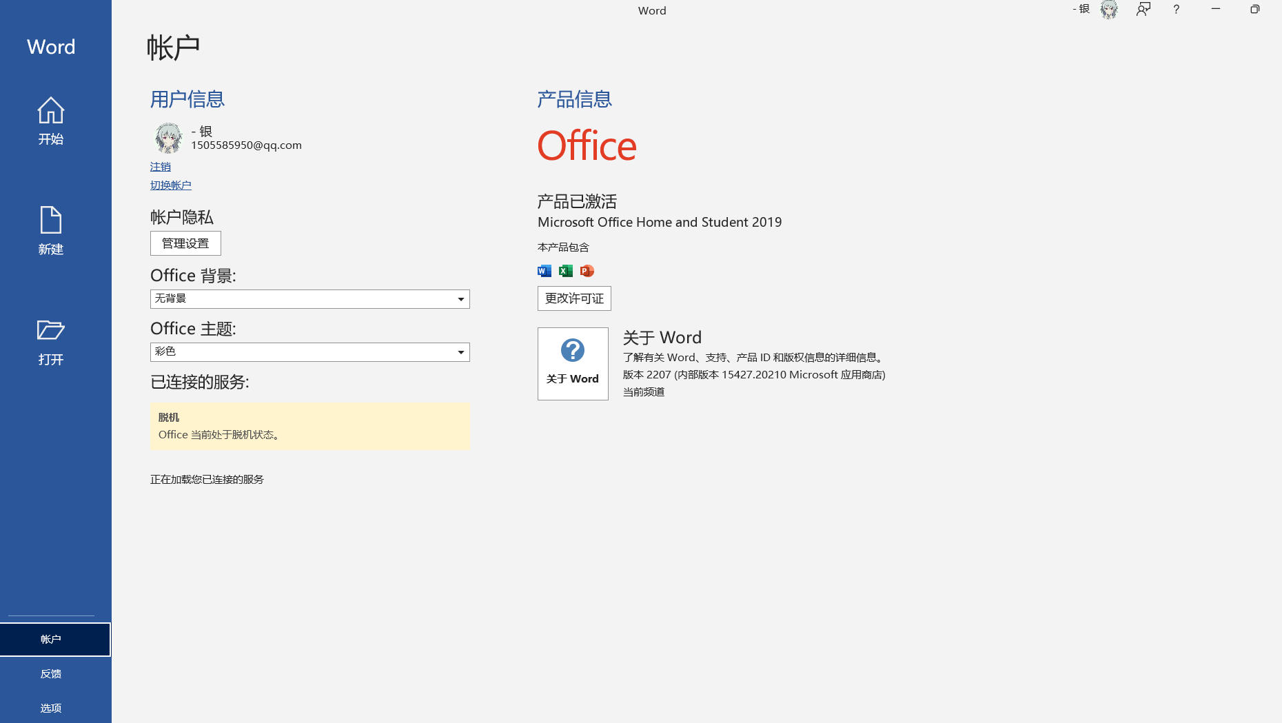Image resolution: width=1282 pixels, height=723 pixels.
Task: Open the 关于 Word about box
Action: point(573,364)
